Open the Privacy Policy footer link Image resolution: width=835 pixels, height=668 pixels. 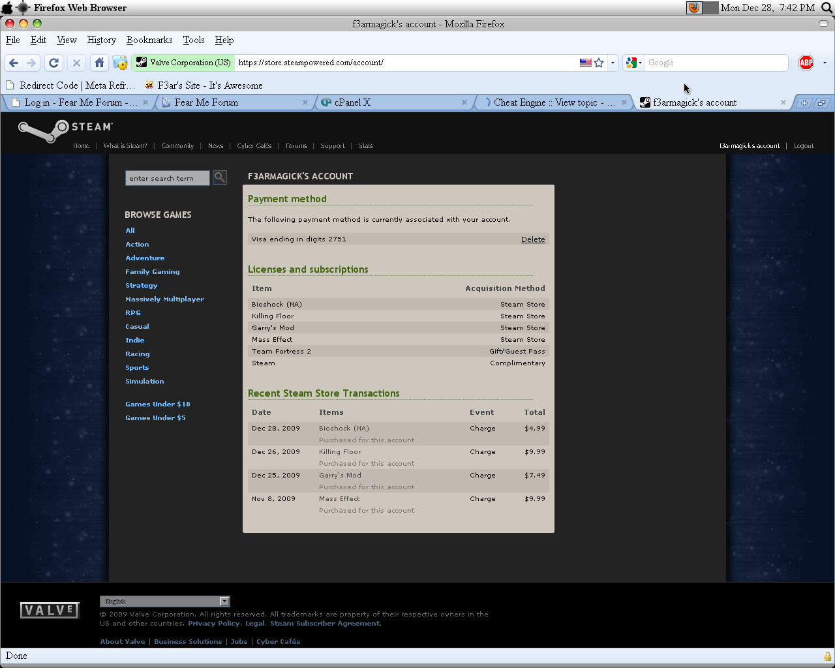[214, 624]
